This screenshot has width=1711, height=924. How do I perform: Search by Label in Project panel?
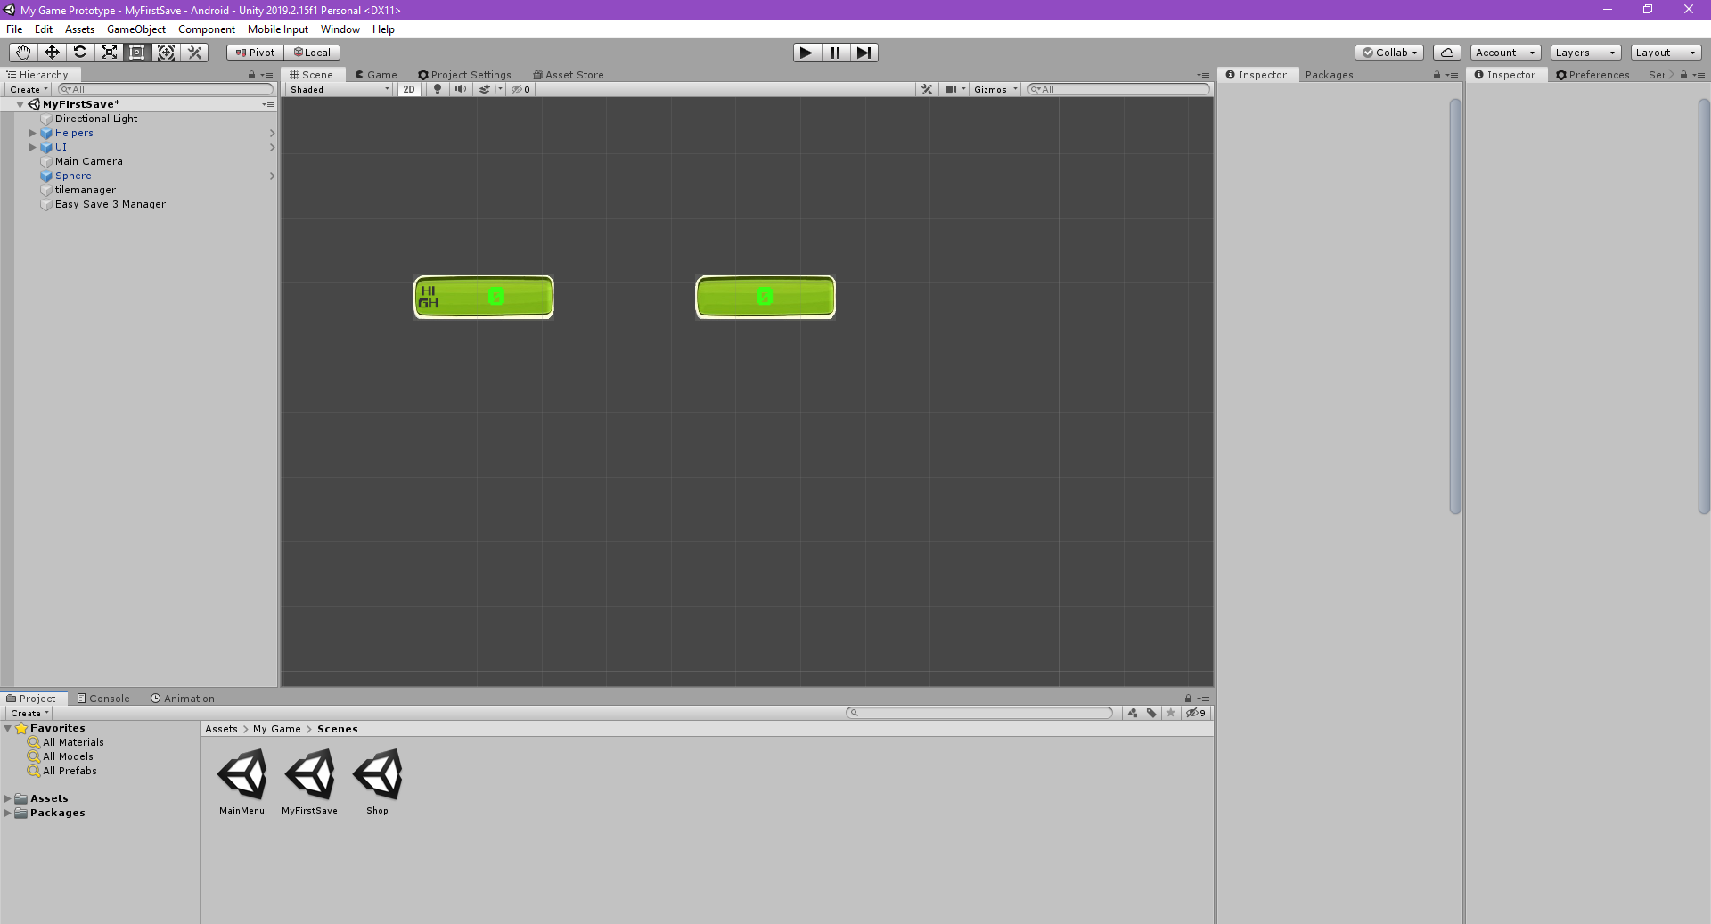[1151, 713]
